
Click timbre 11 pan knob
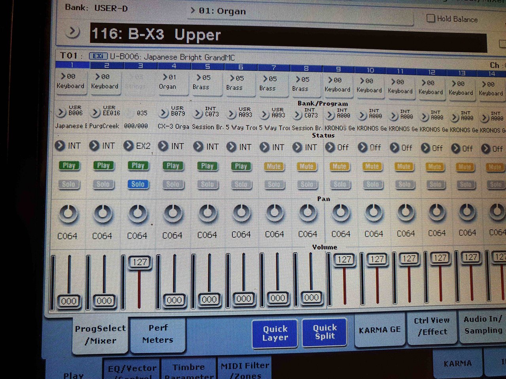405,213
